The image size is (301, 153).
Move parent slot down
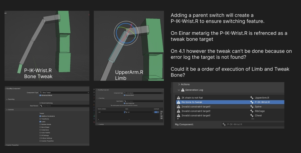pyautogui.click(x=162, y=118)
